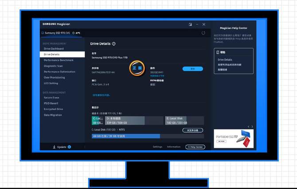Select Secure Erase under Data Management
The height and width of the screenshot is (189, 297).
pos(51,97)
